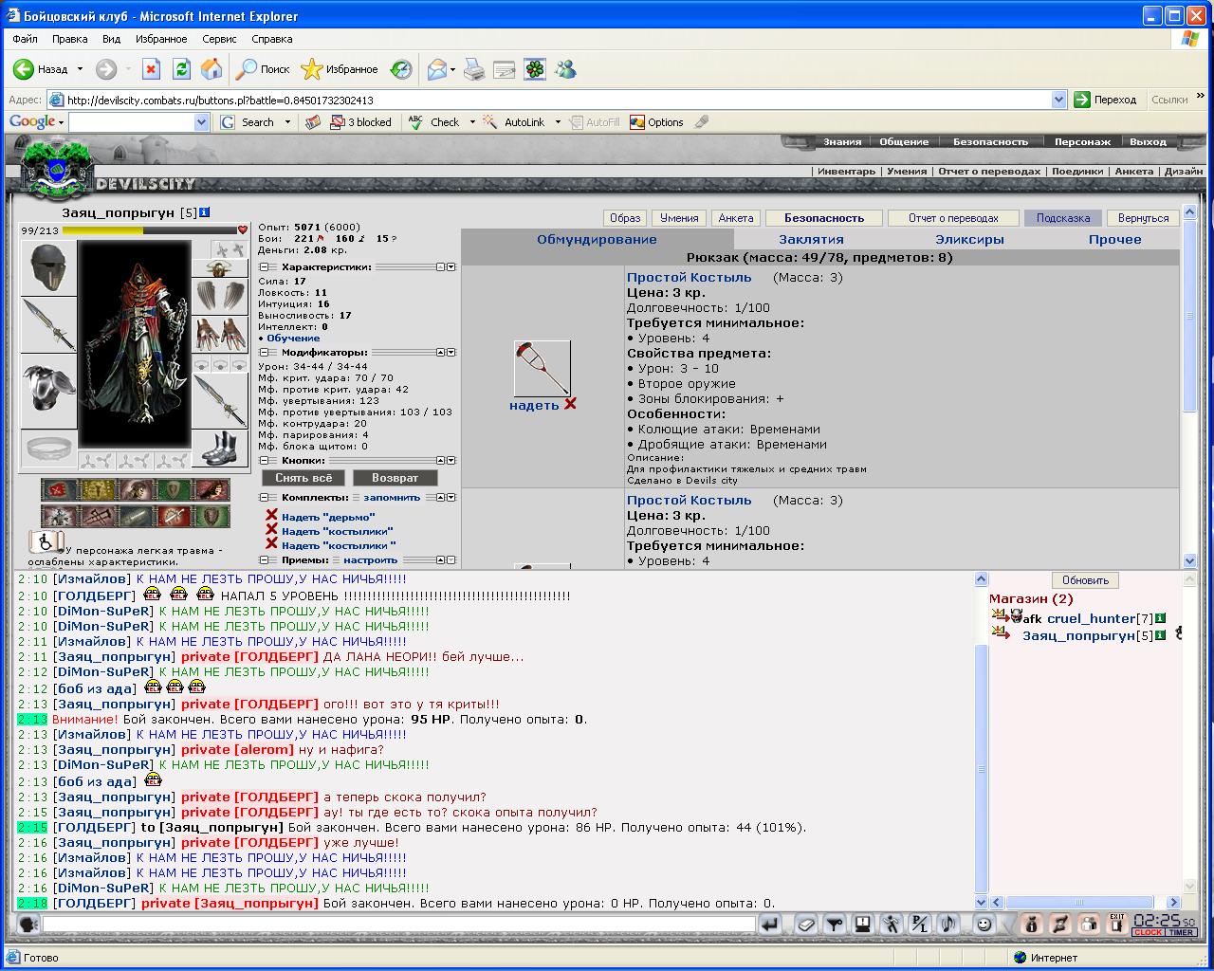Open the Google toolbar search dropdown
Screen dimensions: 1214x971
click(x=201, y=122)
